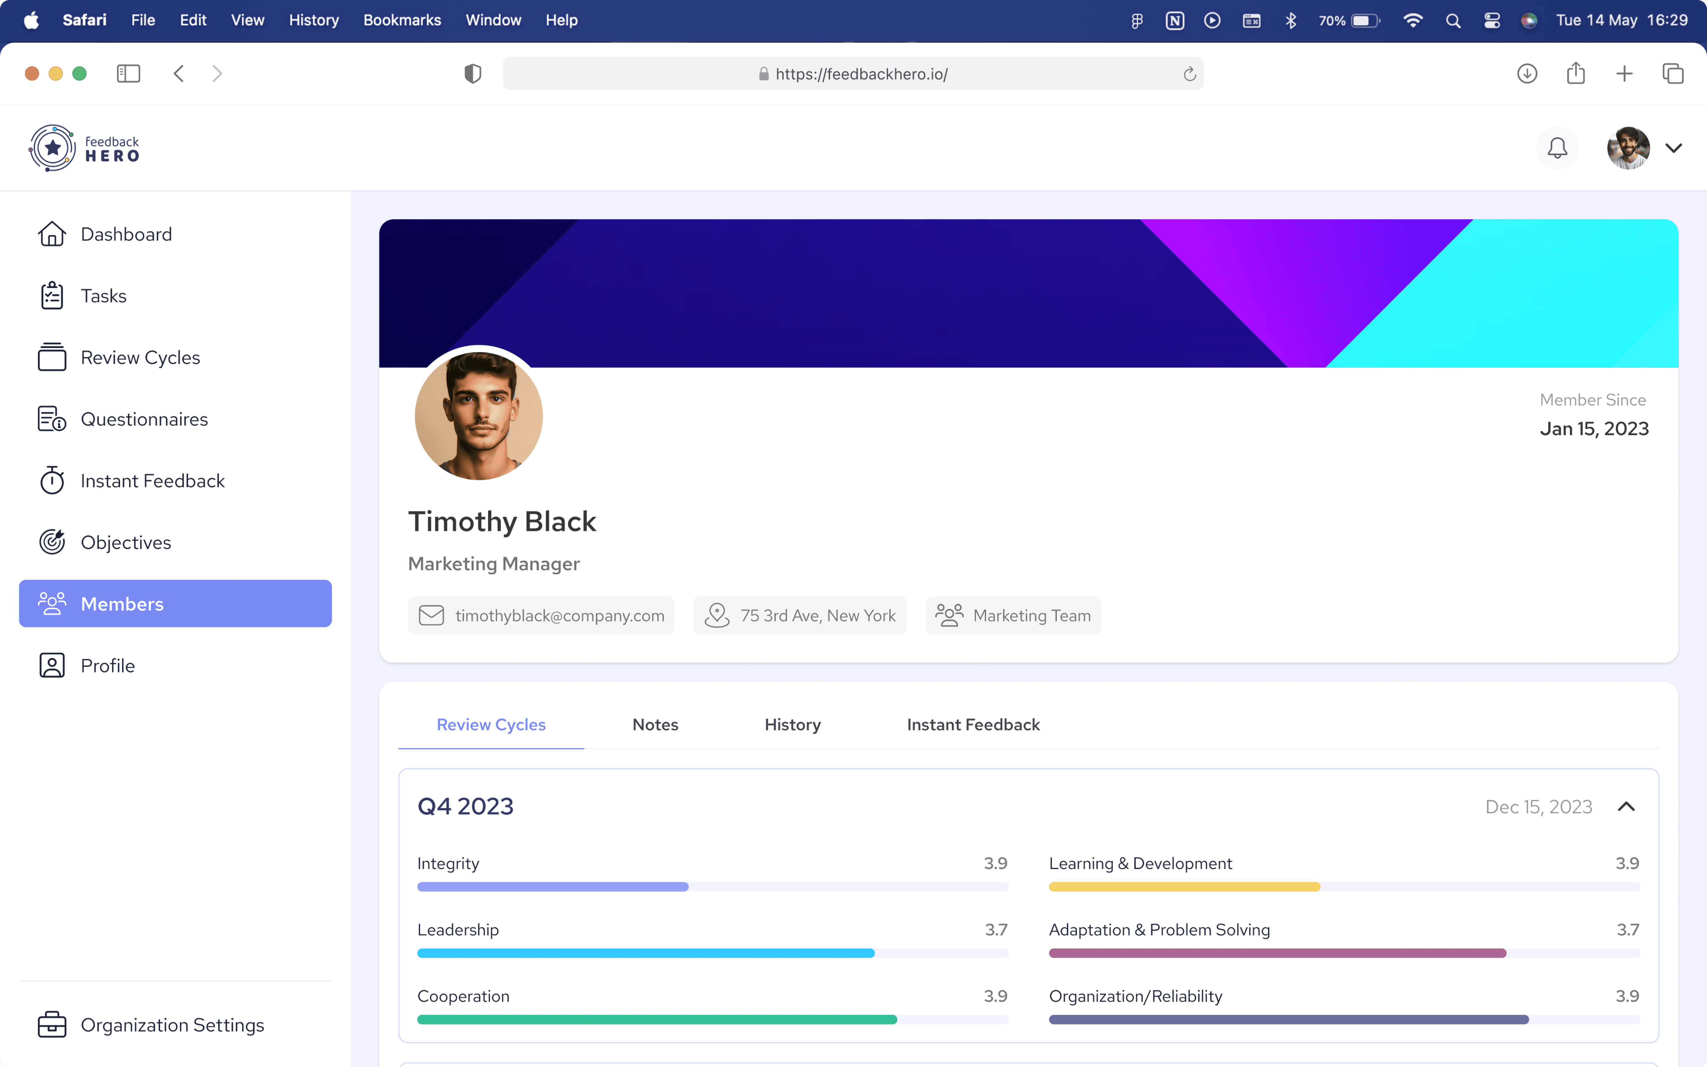
Task: Select the Members sidebar item
Action: 175,603
